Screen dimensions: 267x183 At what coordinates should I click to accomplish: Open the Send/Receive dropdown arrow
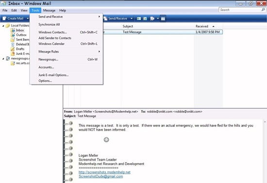pos(132,18)
